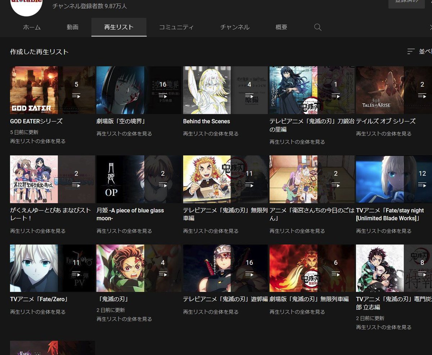Screen dimensions: 432x355
Task: Open the コミュニティ tab
Action: click(x=176, y=27)
